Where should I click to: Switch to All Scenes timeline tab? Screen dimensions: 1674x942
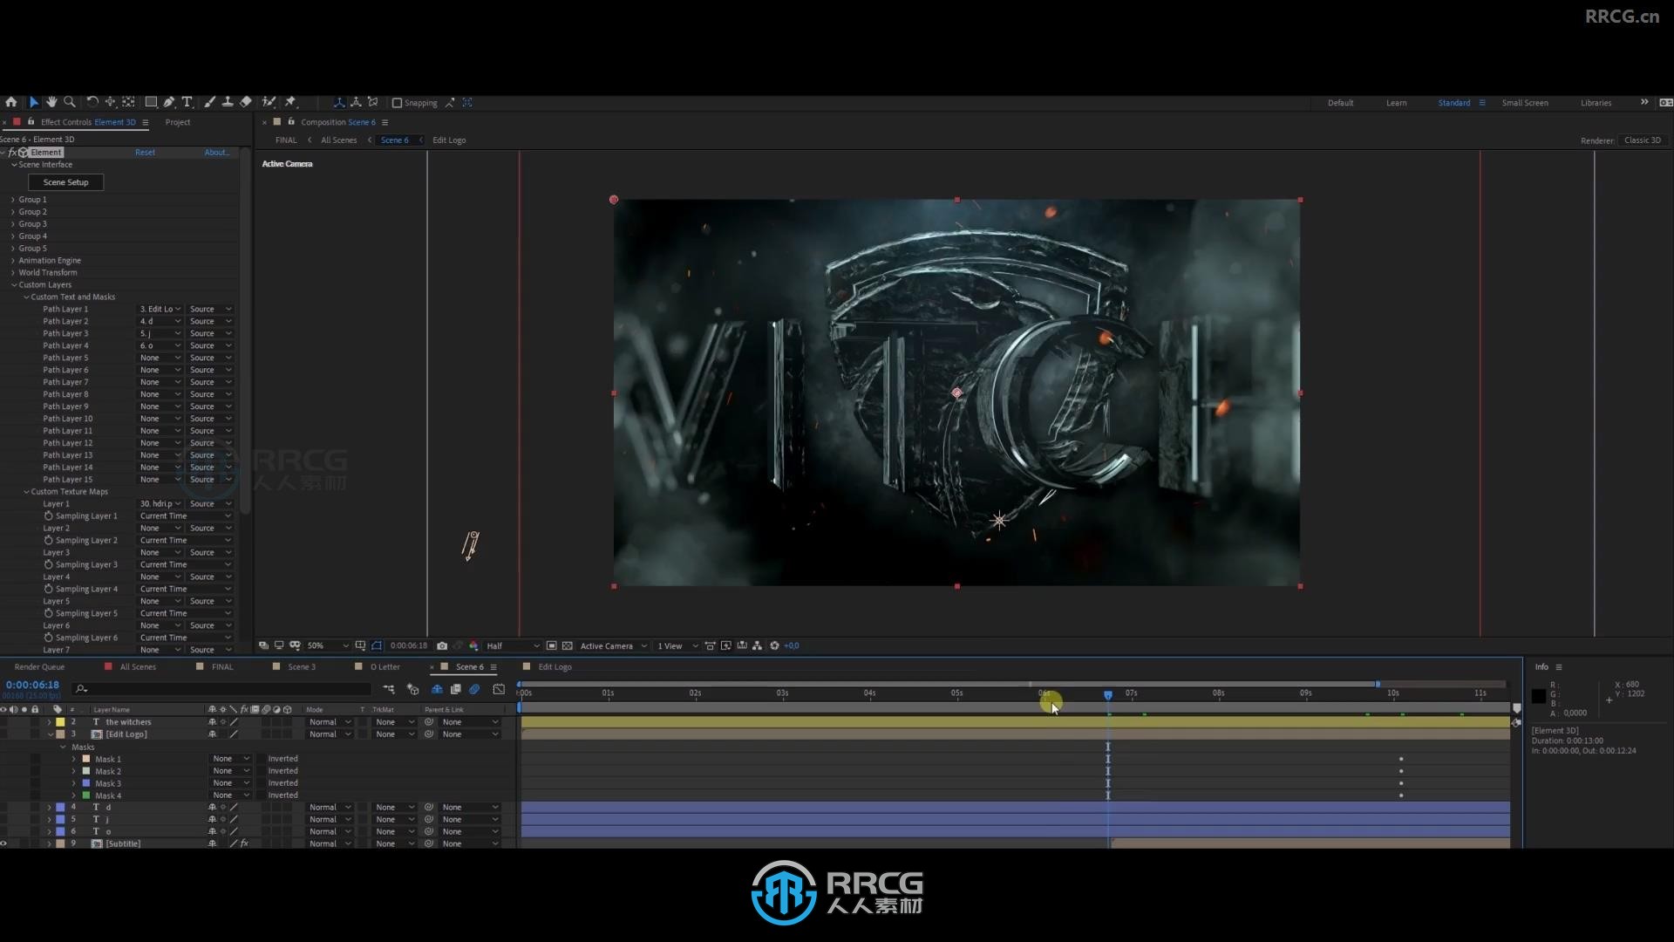[x=138, y=666]
